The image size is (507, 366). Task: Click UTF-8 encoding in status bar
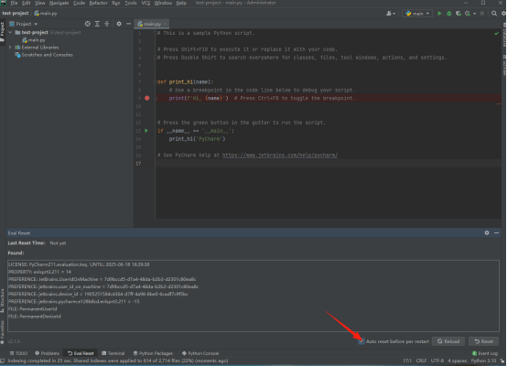437,361
